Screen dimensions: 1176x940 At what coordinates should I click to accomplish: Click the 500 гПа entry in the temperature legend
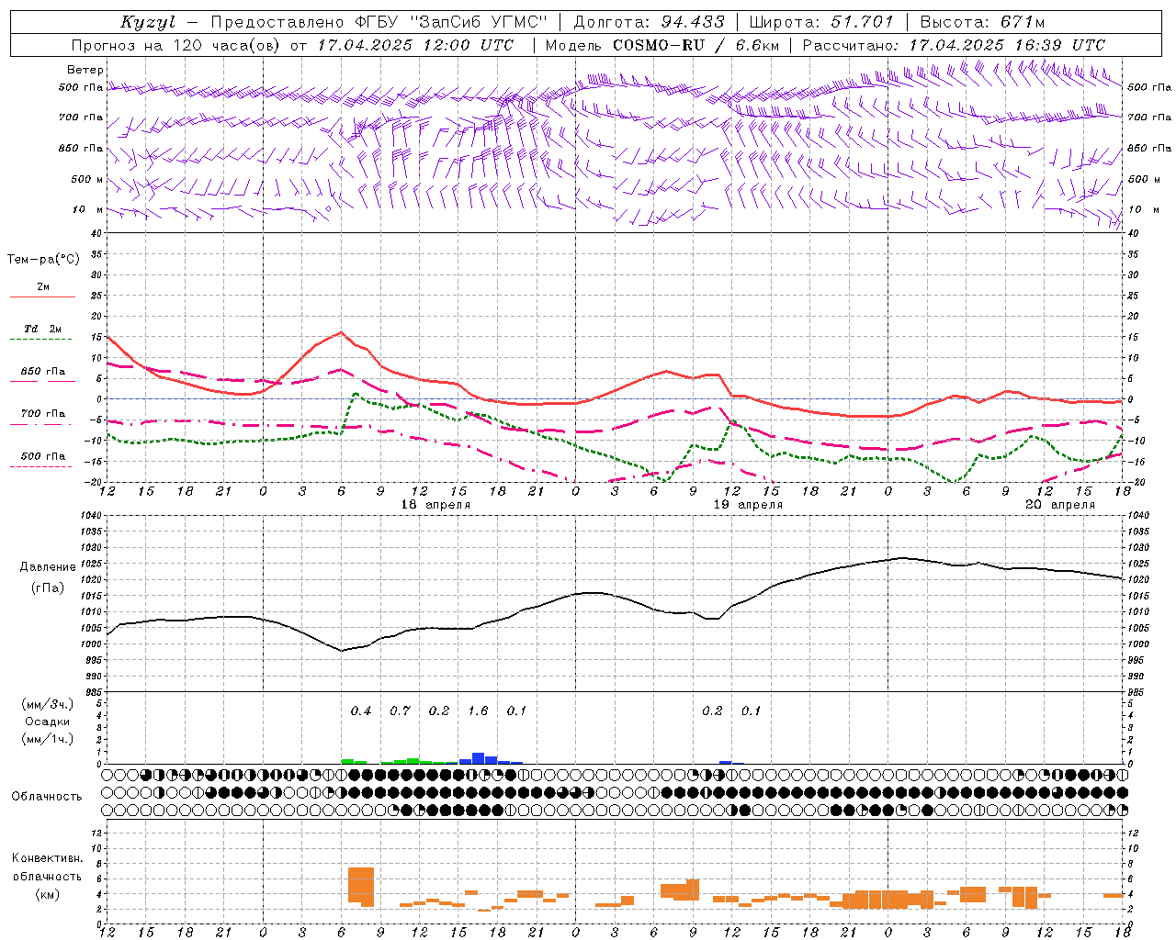click(x=43, y=456)
